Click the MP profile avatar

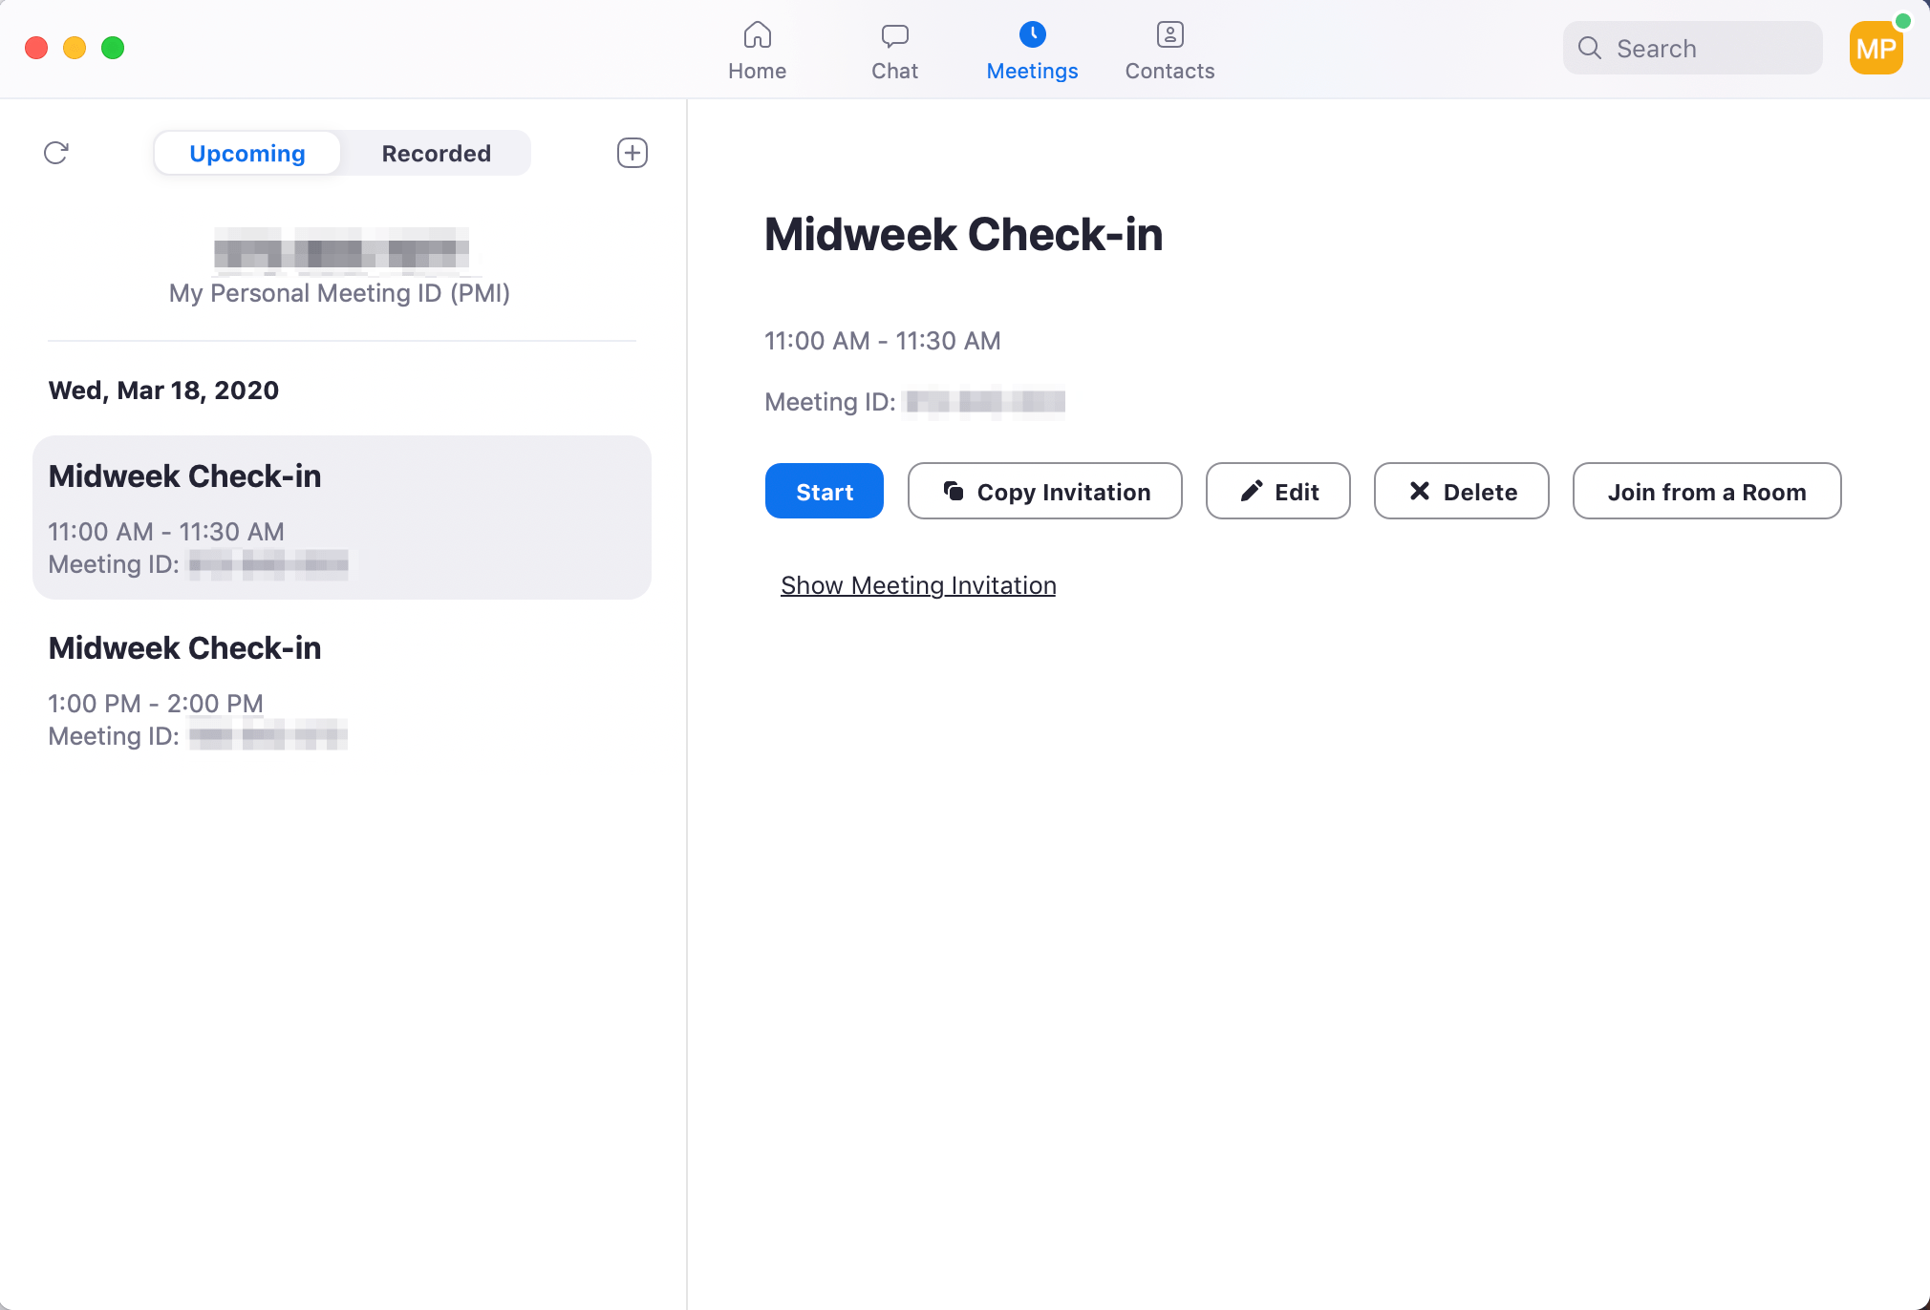coord(1876,49)
